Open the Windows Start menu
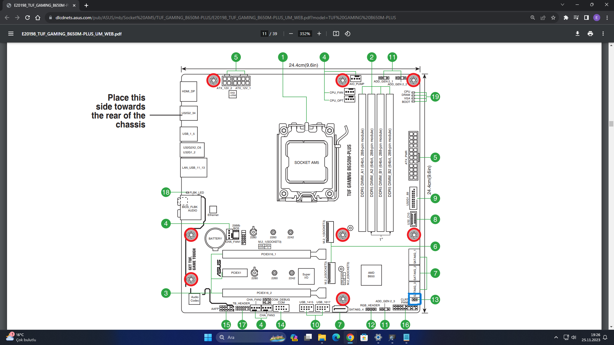Viewport: 614px width, 345px height. pyautogui.click(x=208, y=337)
